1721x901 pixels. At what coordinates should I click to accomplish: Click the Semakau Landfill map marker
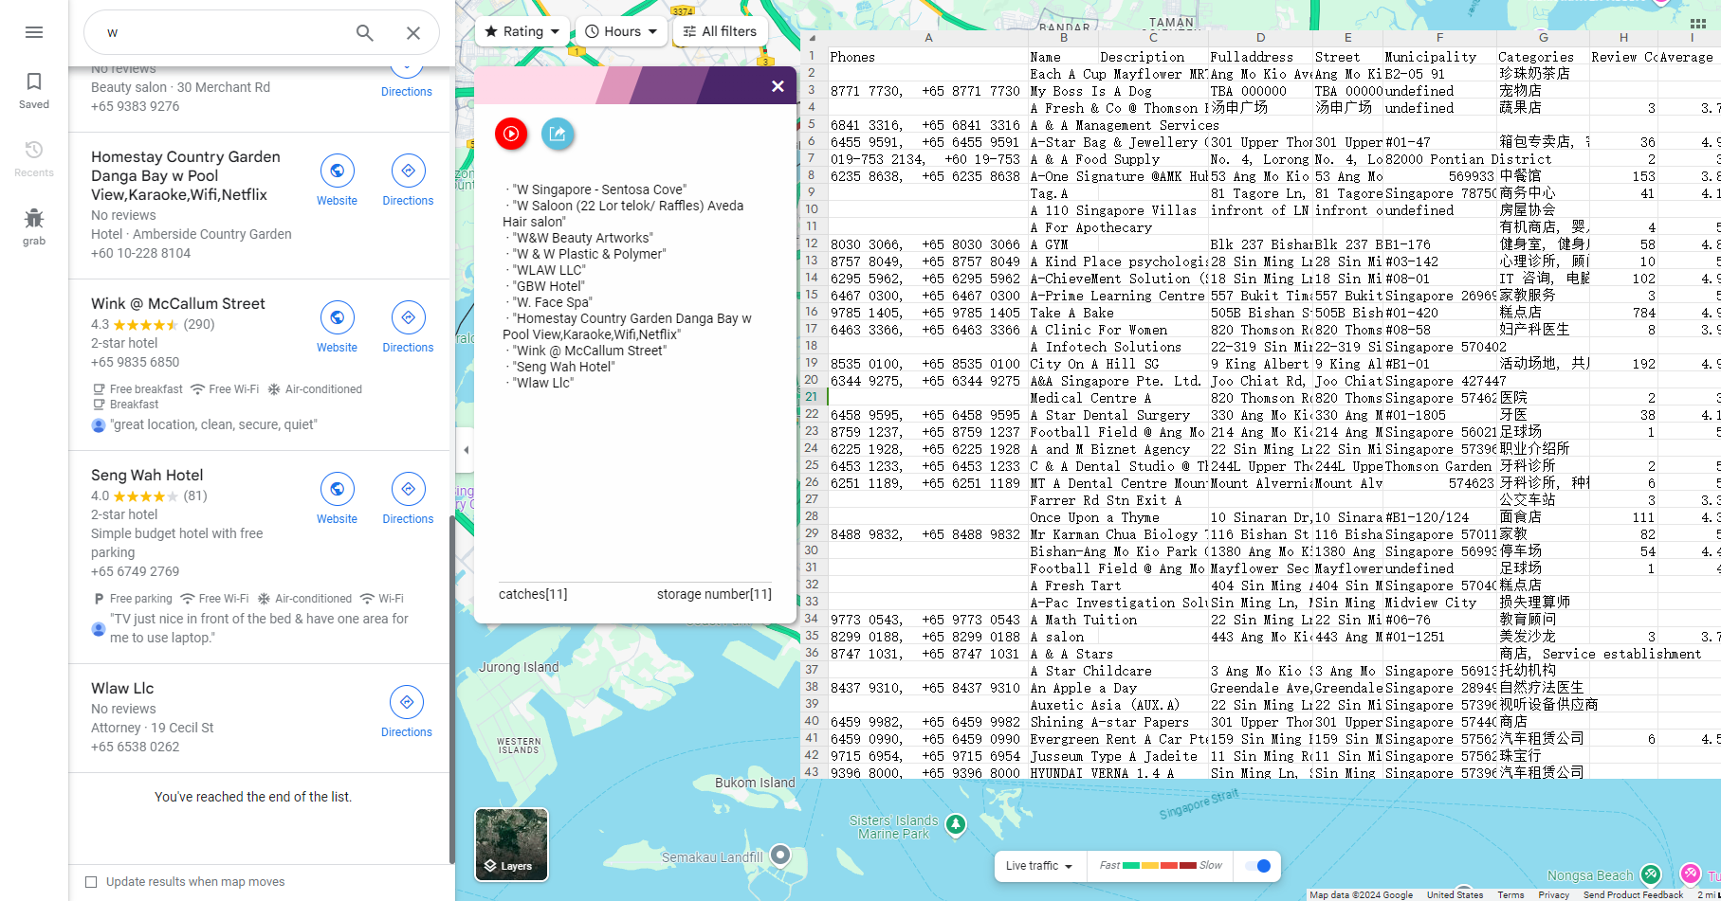click(x=780, y=856)
